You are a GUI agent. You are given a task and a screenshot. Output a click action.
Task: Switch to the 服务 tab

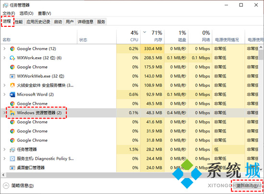pyautogui.click(x=101, y=22)
